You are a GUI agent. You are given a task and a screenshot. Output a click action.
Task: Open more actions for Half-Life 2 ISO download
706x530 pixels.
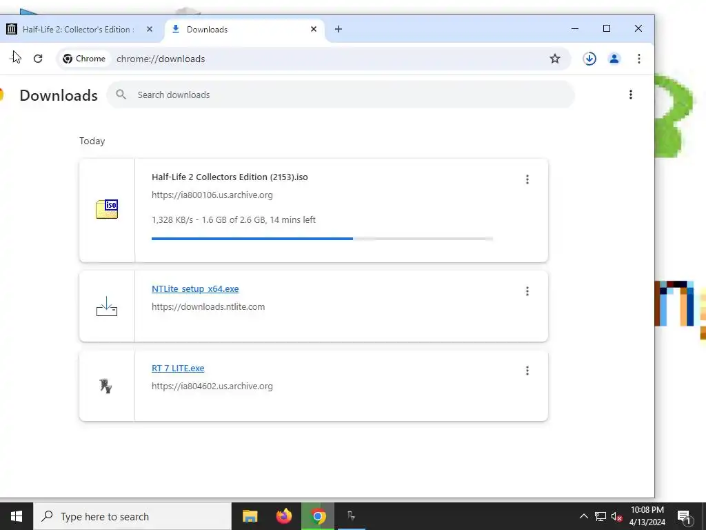(x=527, y=179)
